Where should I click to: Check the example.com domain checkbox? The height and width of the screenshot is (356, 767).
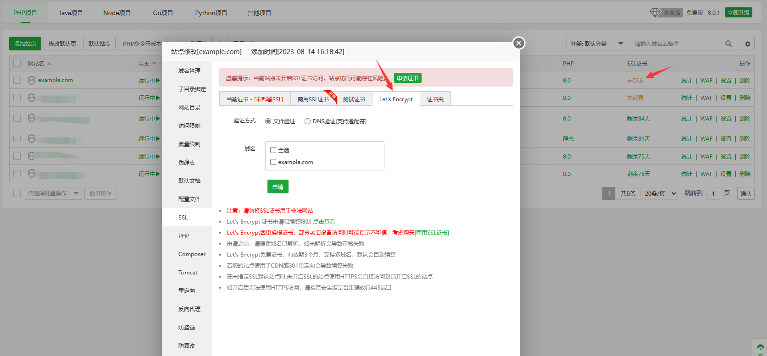(x=273, y=162)
